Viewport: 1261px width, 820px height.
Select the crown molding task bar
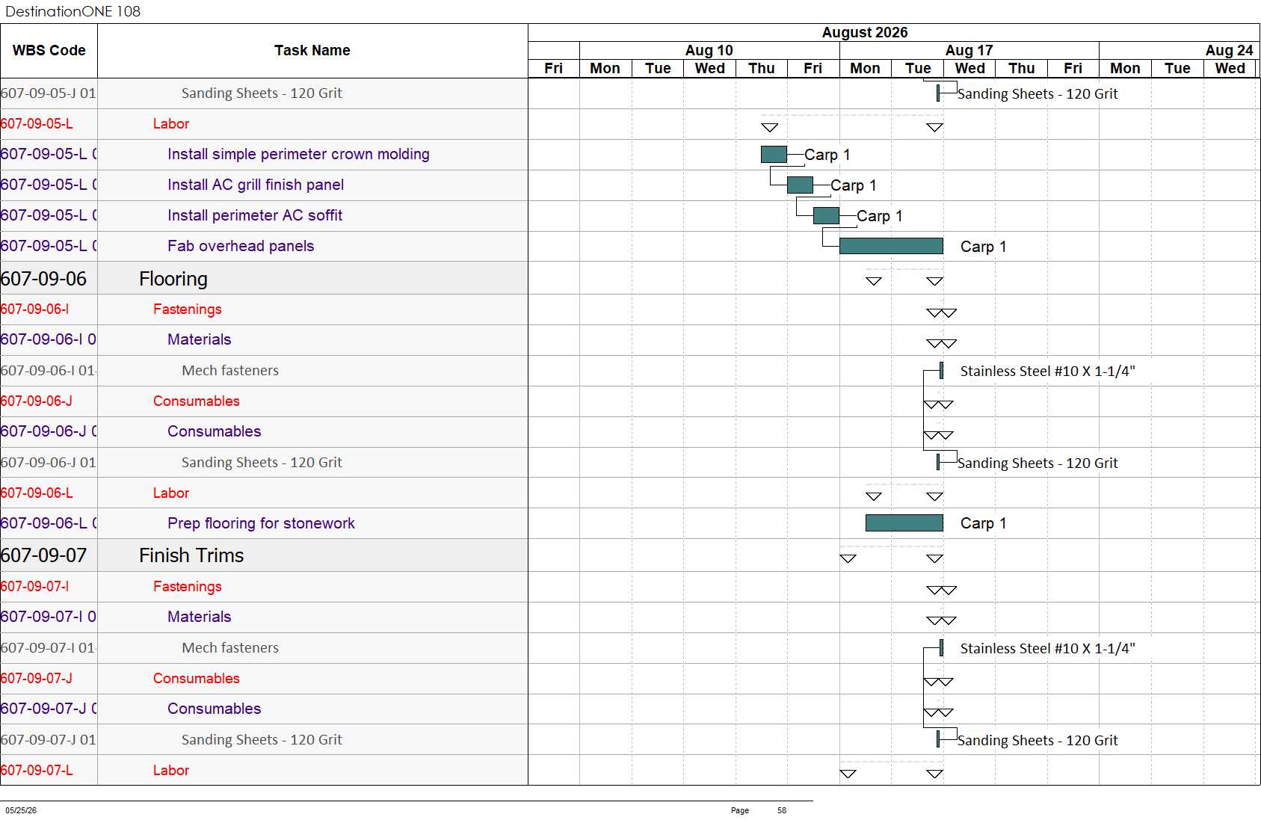point(774,154)
